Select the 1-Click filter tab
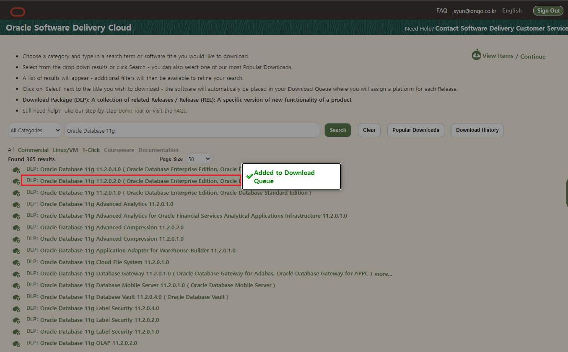Screen dimensions: 568x352 (x=91, y=150)
